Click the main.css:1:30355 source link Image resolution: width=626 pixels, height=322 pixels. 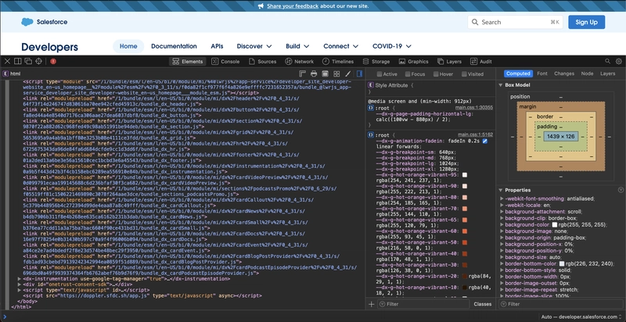(x=474, y=106)
